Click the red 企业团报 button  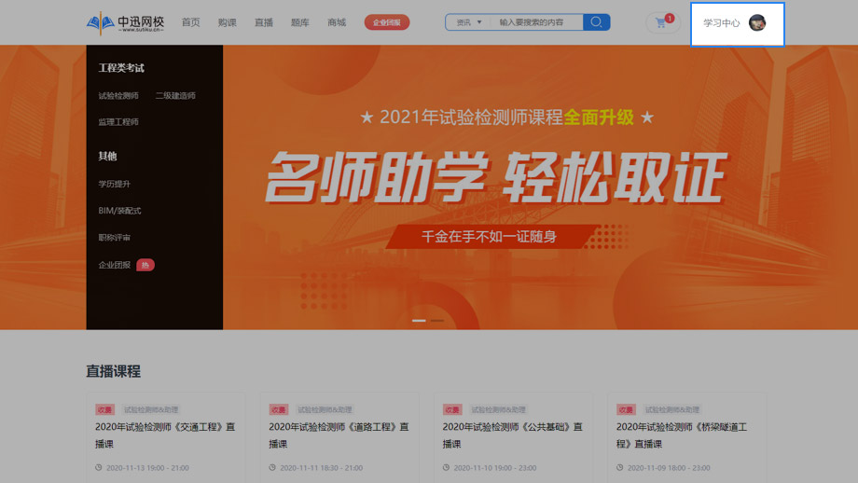click(x=387, y=22)
